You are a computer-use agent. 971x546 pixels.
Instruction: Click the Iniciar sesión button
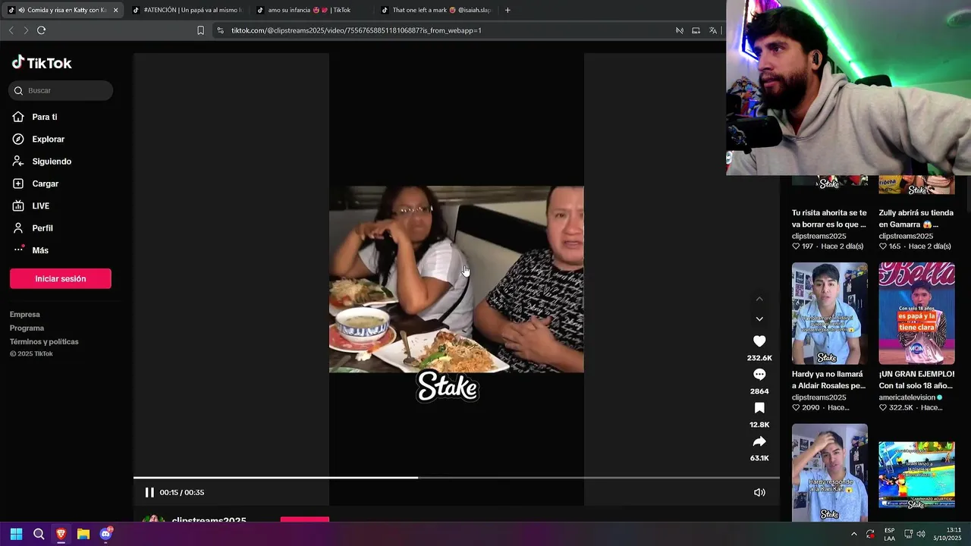tap(61, 278)
